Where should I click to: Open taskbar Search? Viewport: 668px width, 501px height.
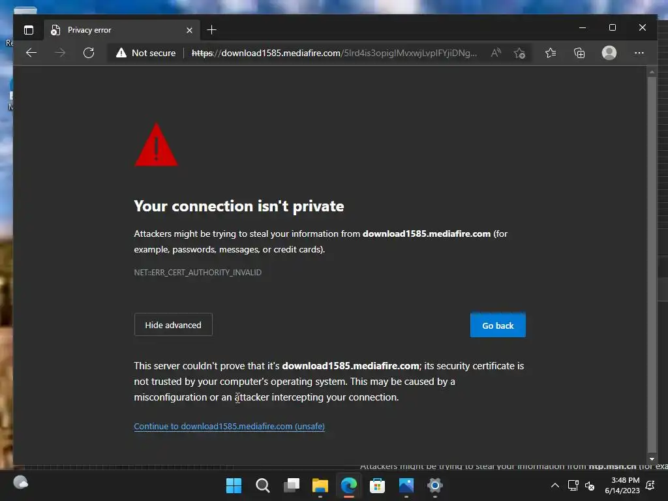pyautogui.click(x=262, y=485)
